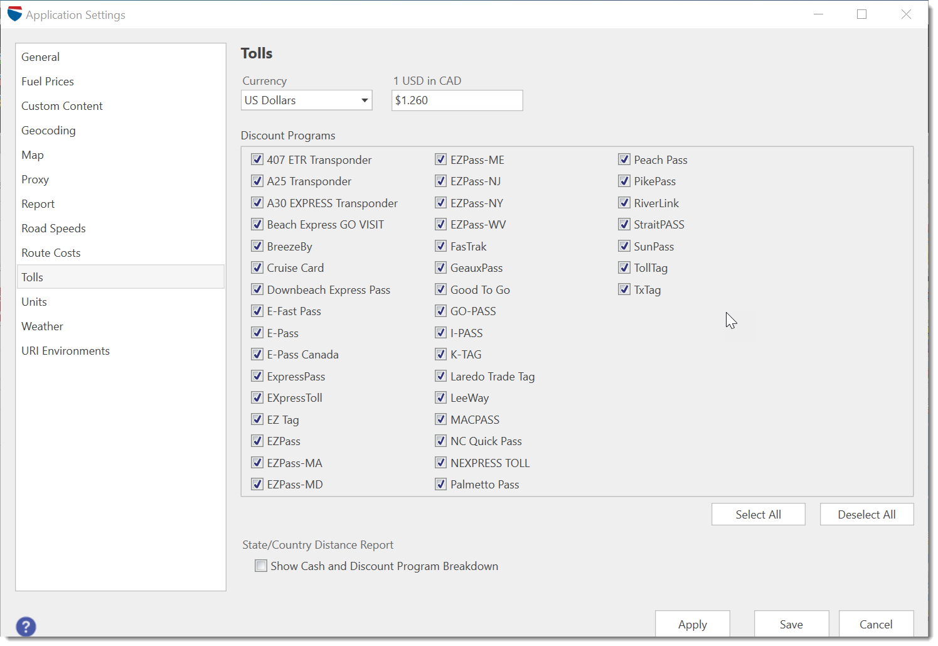The height and width of the screenshot is (646, 938).
Task: Toggle Peach Pass checkbox
Action: 624,159
